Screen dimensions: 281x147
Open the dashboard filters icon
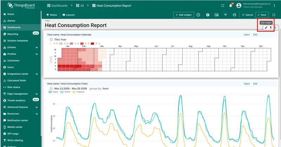click(x=226, y=15)
